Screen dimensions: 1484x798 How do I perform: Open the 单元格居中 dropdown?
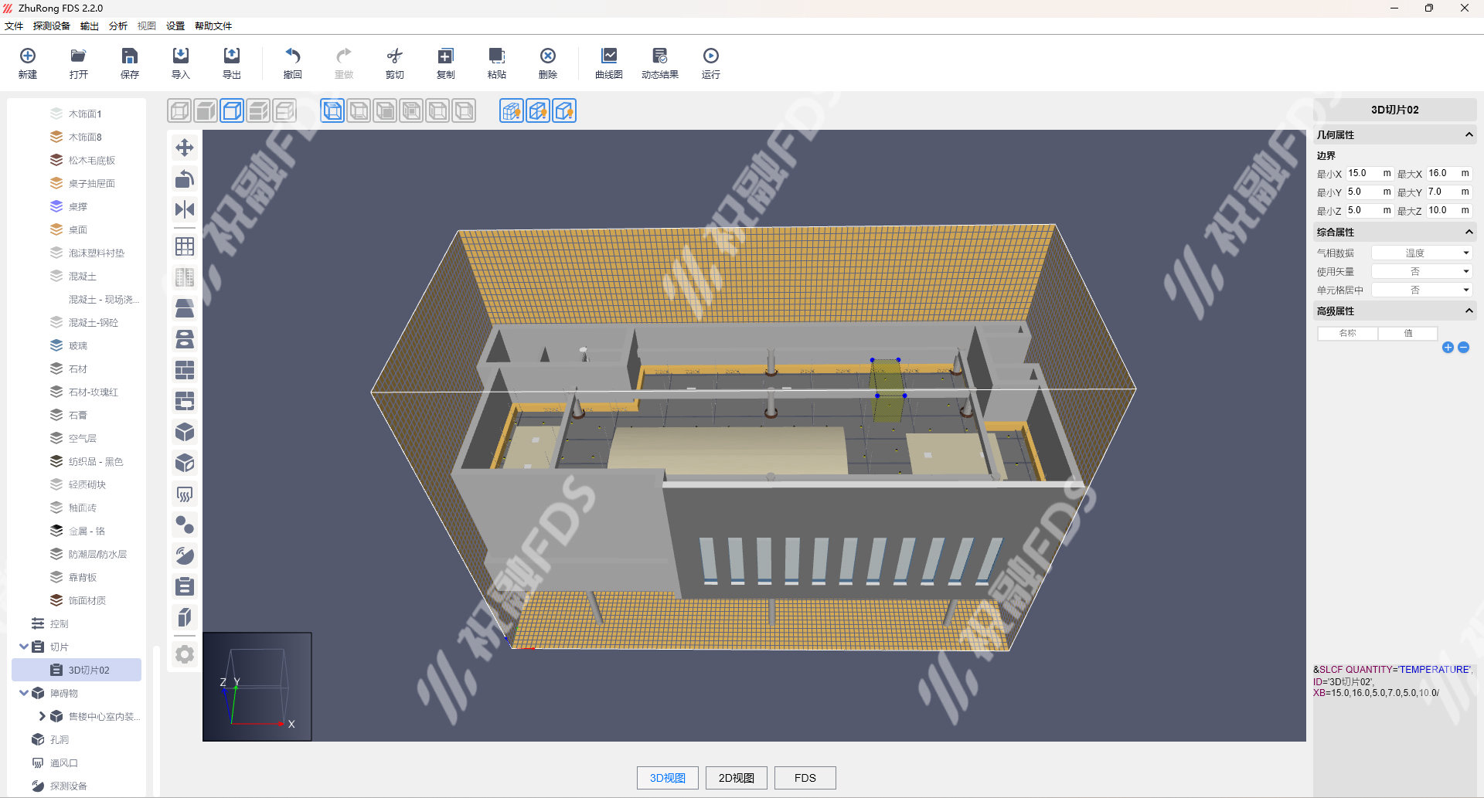(x=1421, y=290)
